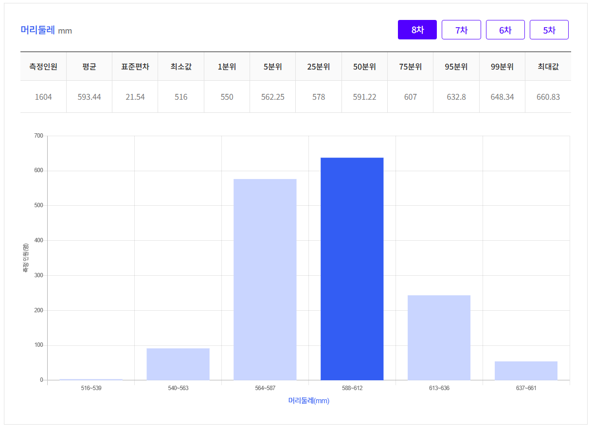
Task: Click the 측정인원 column header
Action: (43, 67)
